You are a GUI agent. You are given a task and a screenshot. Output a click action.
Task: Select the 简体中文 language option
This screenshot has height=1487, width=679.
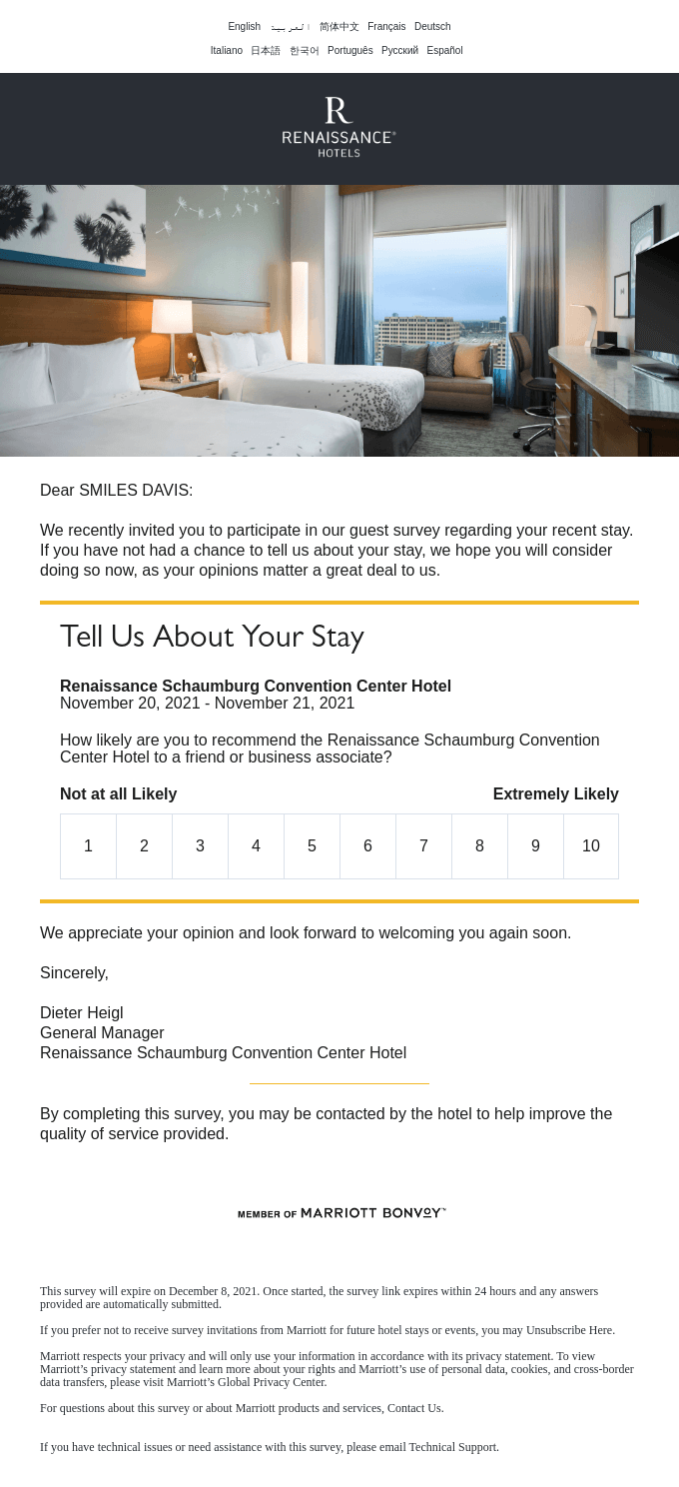(339, 26)
